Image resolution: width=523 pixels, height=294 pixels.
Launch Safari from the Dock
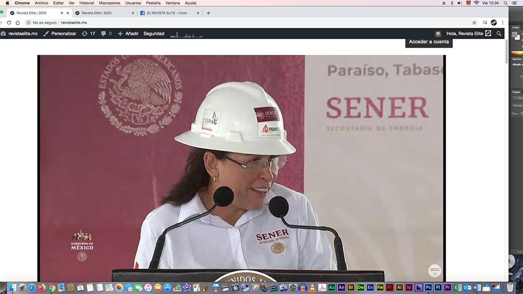[32, 287]
